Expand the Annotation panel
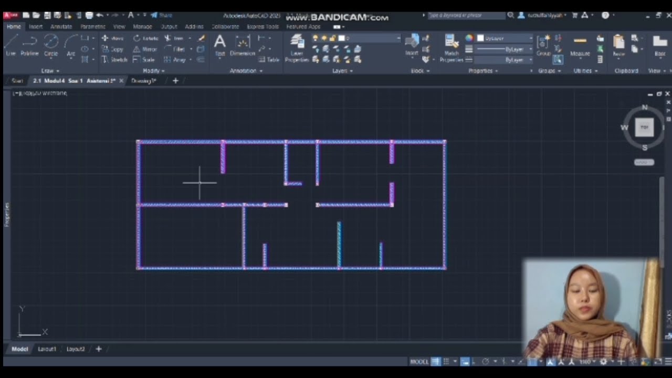672x378 pixels. tap(246, 71)
